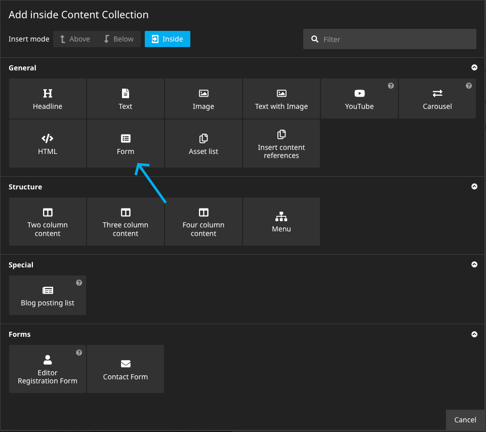Collapse the Special section

click(x=474, y=264)
